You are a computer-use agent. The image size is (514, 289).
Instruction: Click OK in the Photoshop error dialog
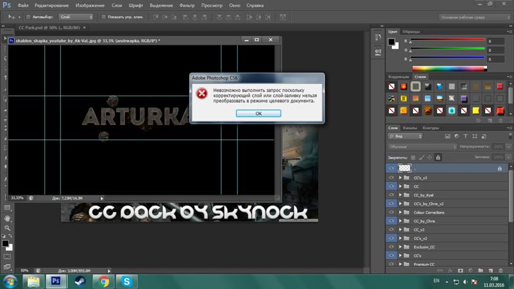[258, 114]
